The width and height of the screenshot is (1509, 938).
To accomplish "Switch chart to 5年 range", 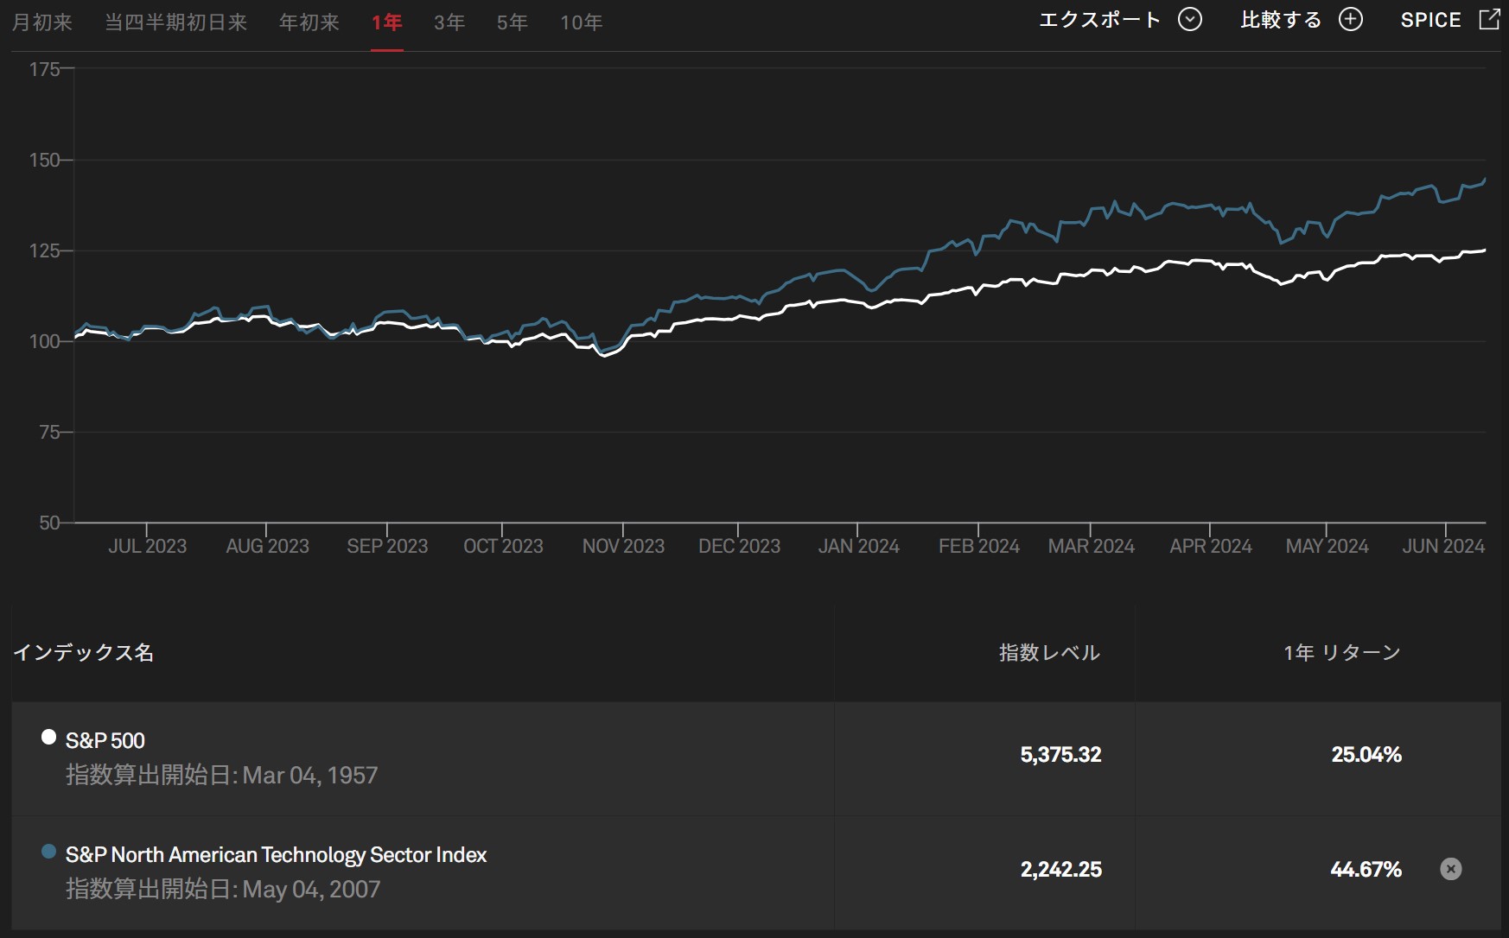I will [x=513, y=22].
